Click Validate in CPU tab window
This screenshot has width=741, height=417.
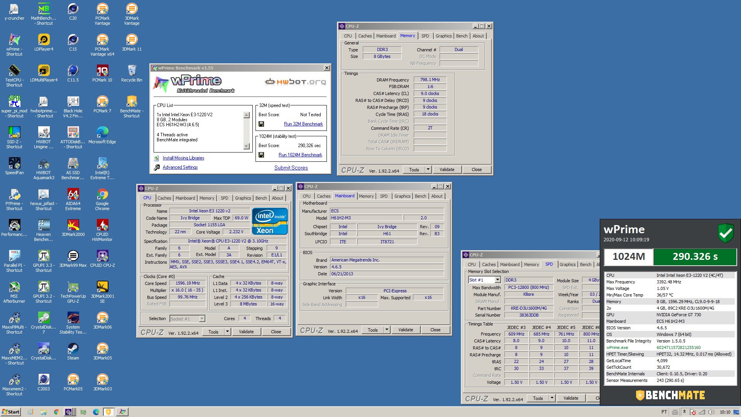(x=246, y=332)
